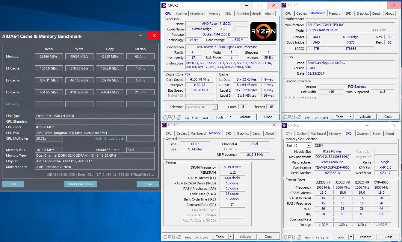Click Start Benchmark in AIDA64
This screenshot has width=402, height=242.
pyautogui.click(x=81, y=184)
